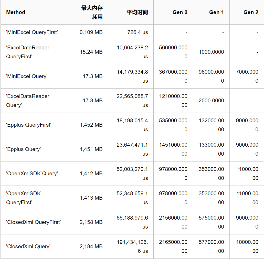Viewport: 264px width, 259px height.
Task: Click the 平均时间 column header
Action: pos(137,12)
